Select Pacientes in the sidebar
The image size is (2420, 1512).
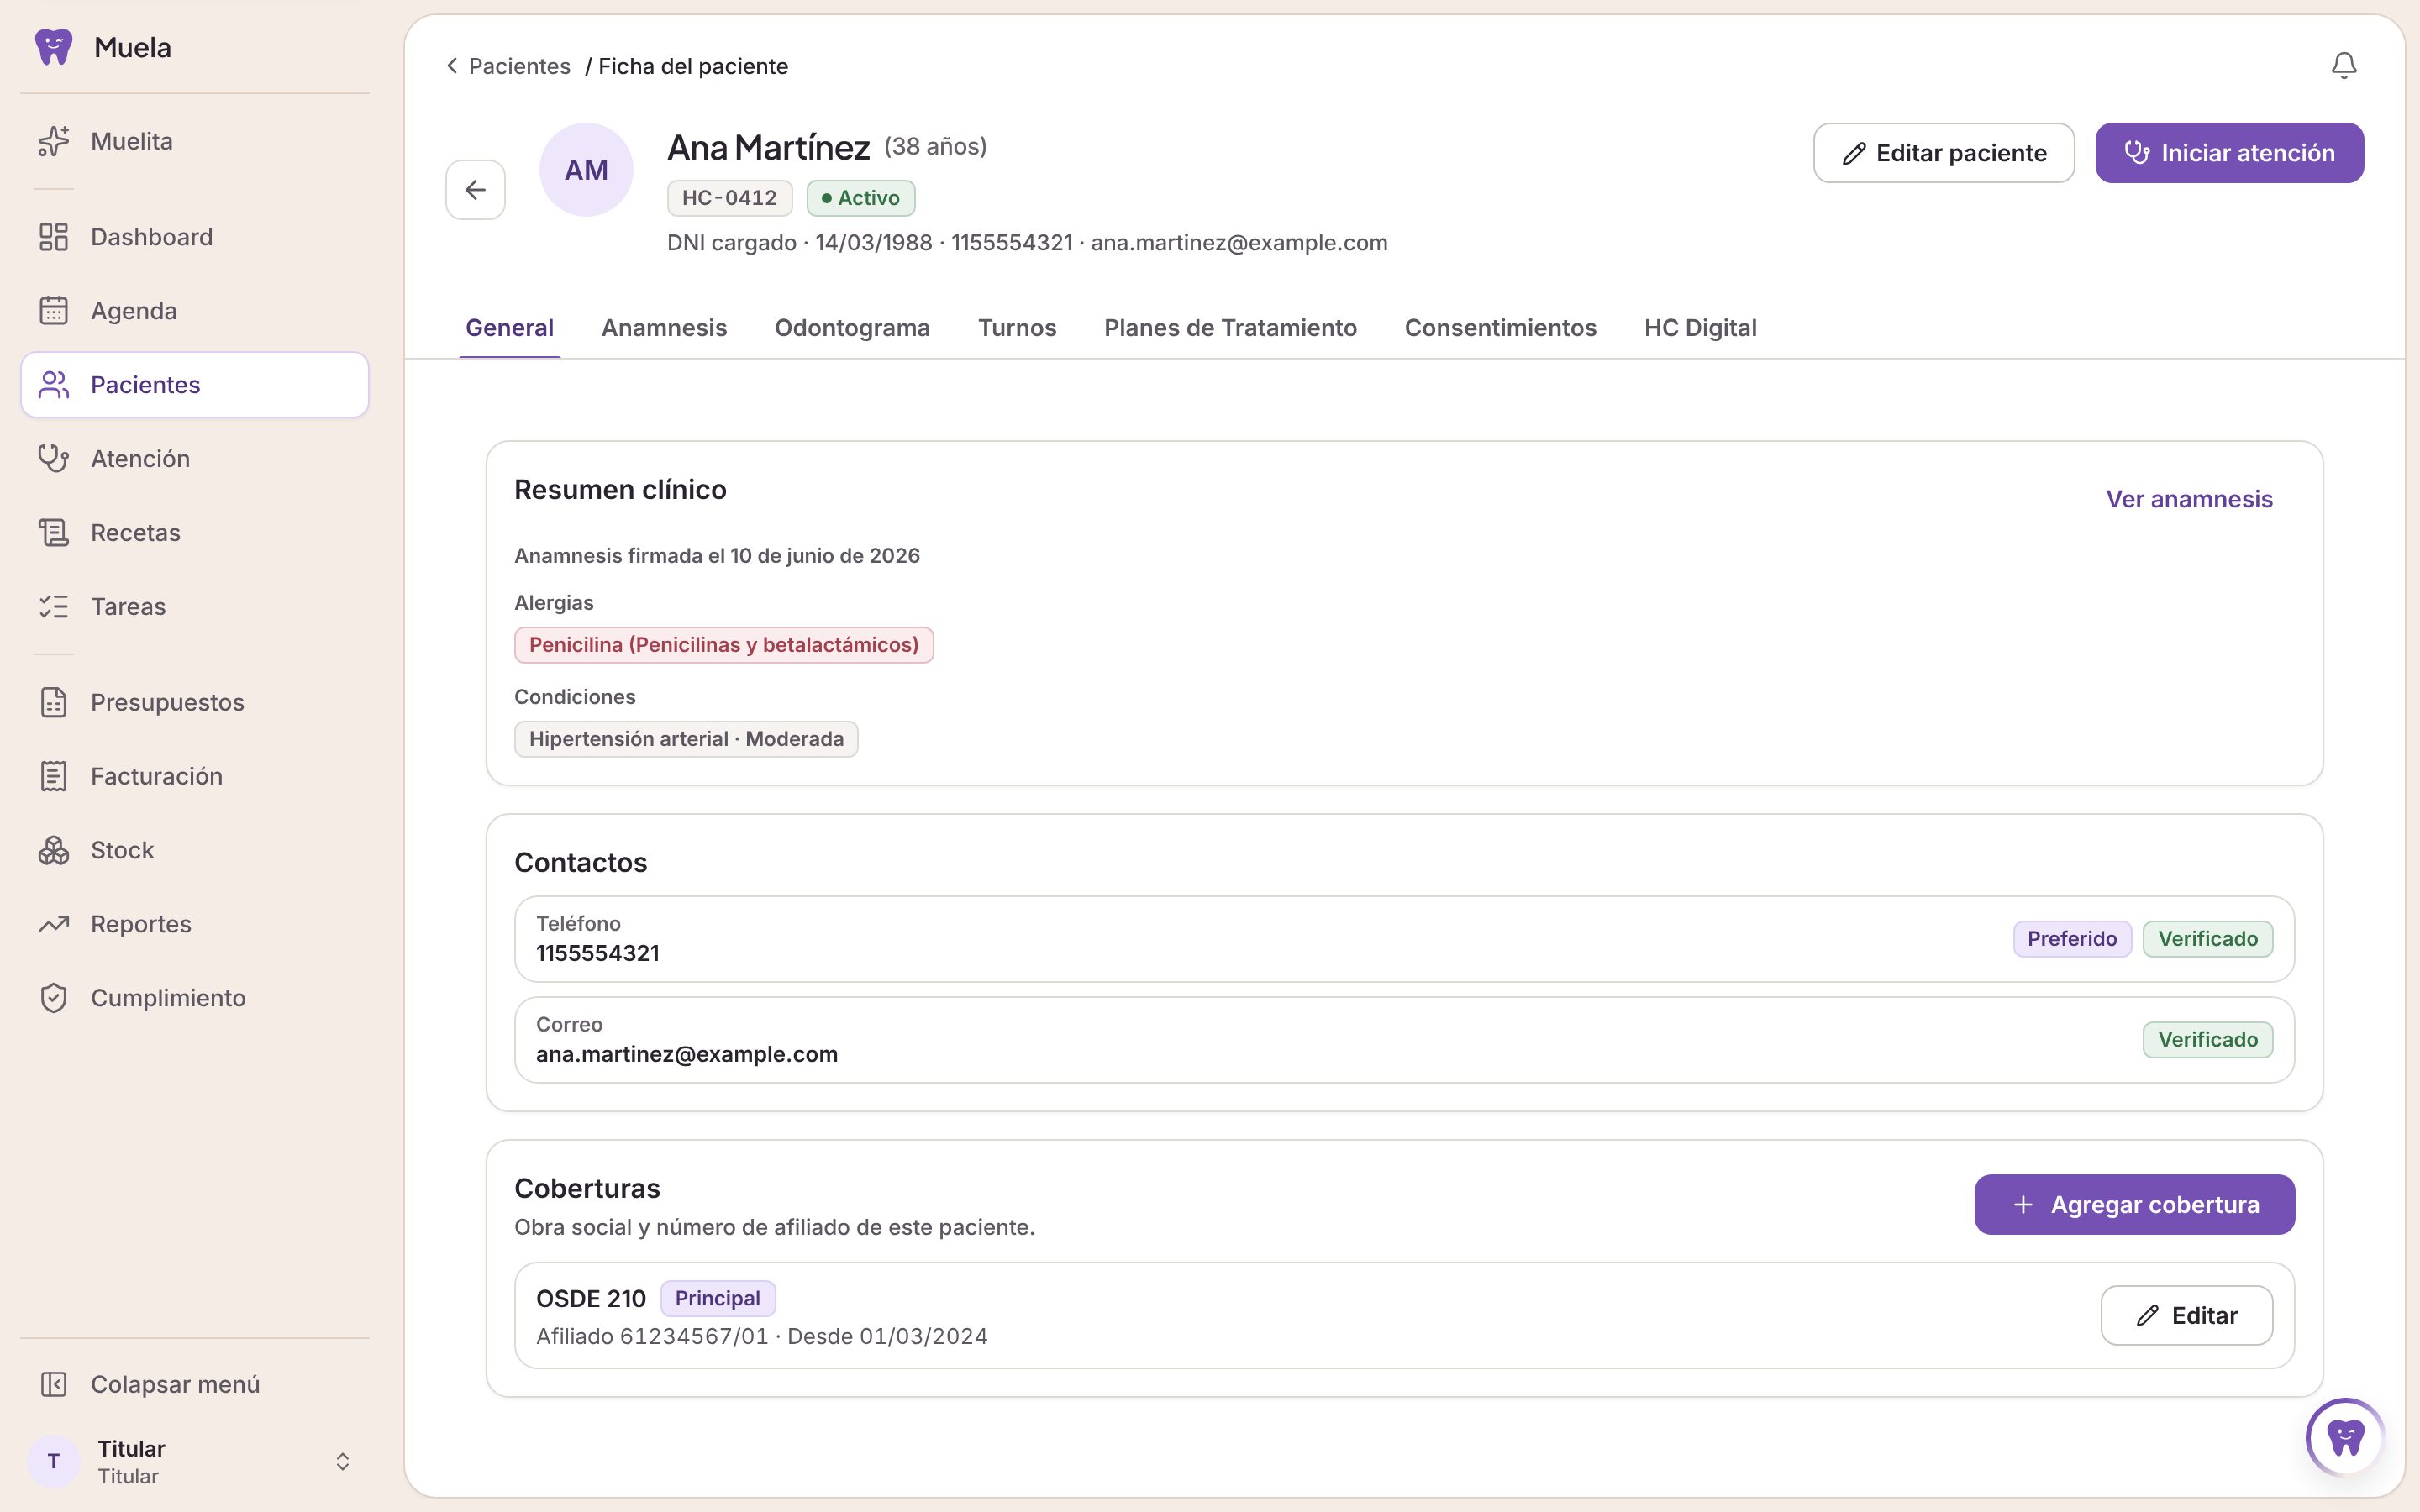pos(194,385)
